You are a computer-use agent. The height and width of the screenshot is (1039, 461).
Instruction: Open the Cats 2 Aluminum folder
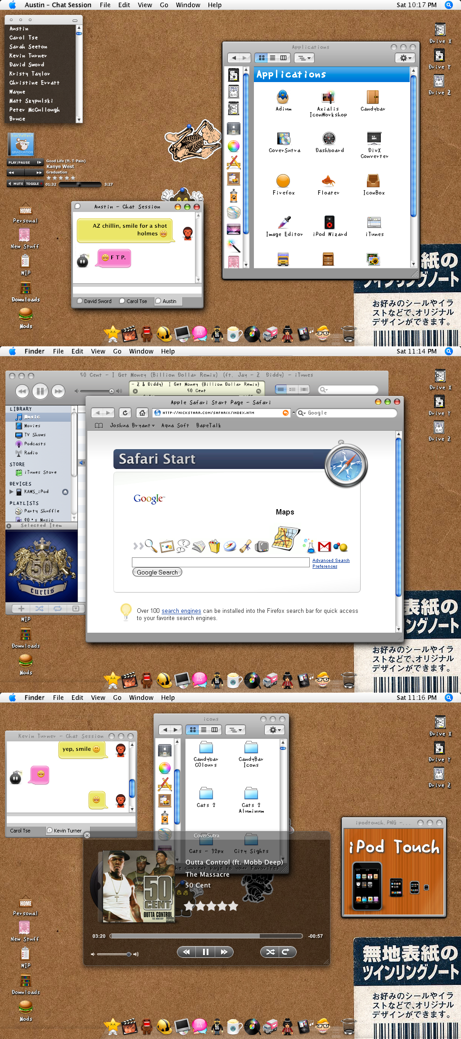click(251, 793)
